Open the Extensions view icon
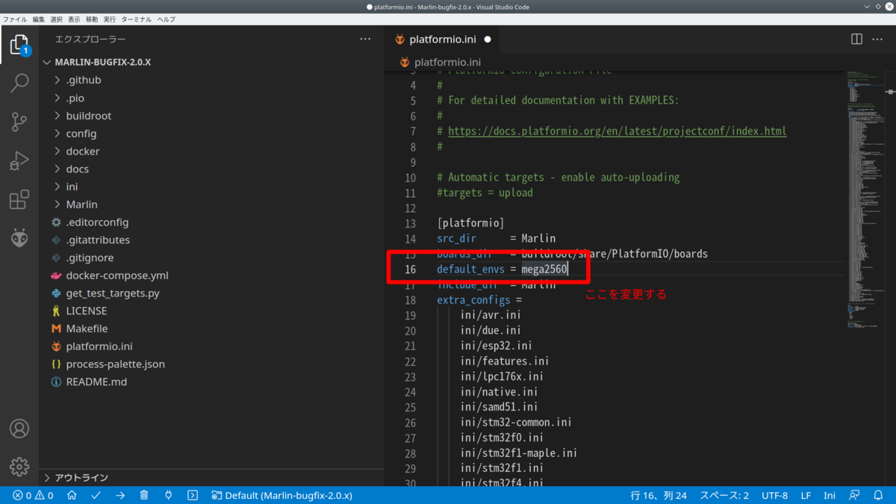The height and width of the screenshot is (504, 896). (19, 199)
